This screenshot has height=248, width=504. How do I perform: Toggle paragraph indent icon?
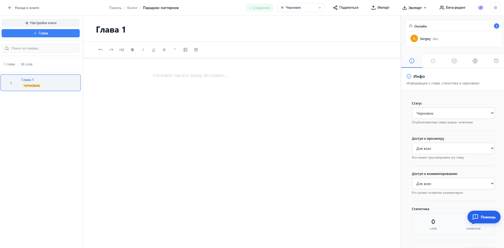point(196,50)
